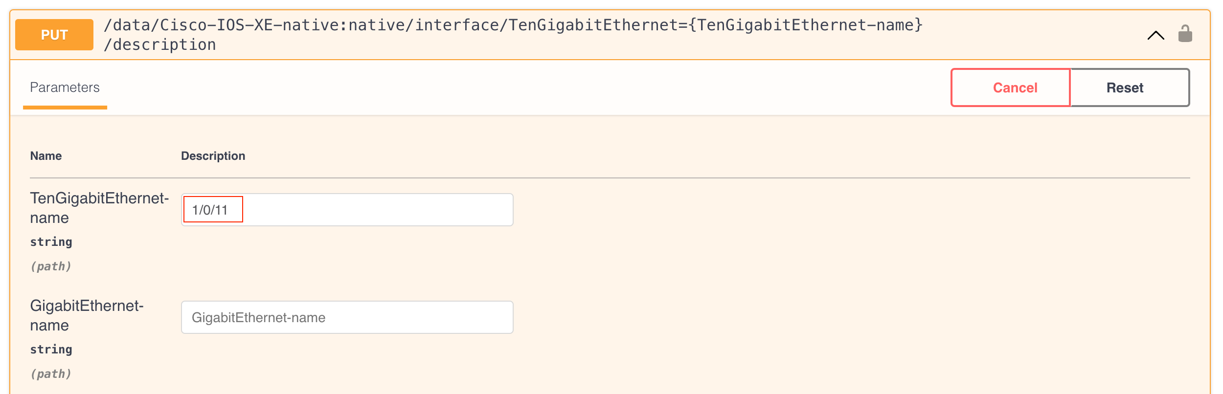Collapse the PUT endpoint with the chevron
Viewport: 1223px width, 394px height.
(x=1156, y=35)
